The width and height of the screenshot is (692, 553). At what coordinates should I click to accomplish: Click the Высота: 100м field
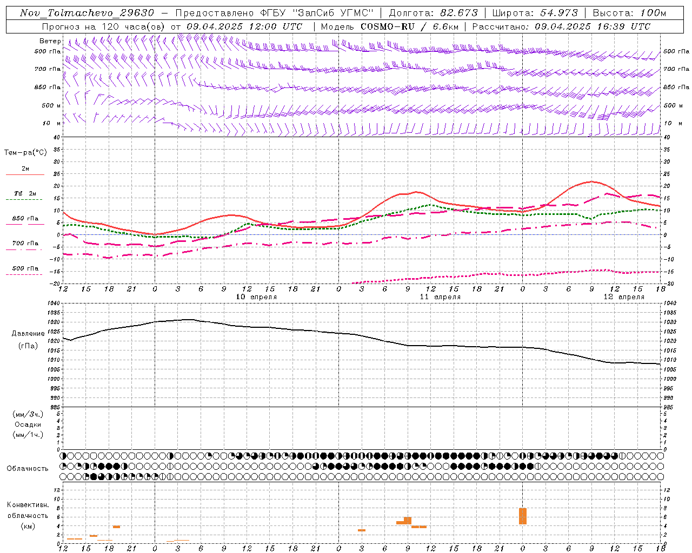point(629,13)
